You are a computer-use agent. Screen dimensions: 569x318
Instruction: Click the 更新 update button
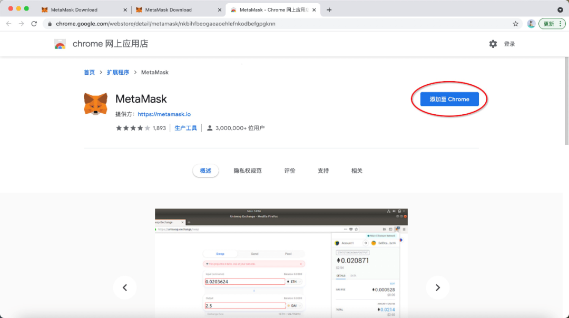pyautogui.click(x=552, y=24)
